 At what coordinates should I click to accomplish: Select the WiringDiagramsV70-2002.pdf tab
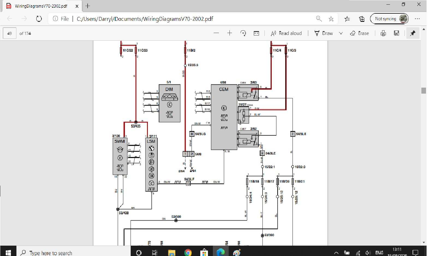[x=41, y=6]
